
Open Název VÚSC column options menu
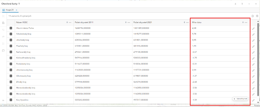[x=70, y=22]
